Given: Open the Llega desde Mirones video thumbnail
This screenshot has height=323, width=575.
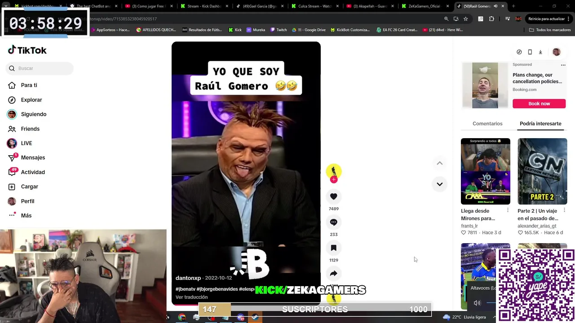Looking at the screenshot, I should [x=486, y=171].
